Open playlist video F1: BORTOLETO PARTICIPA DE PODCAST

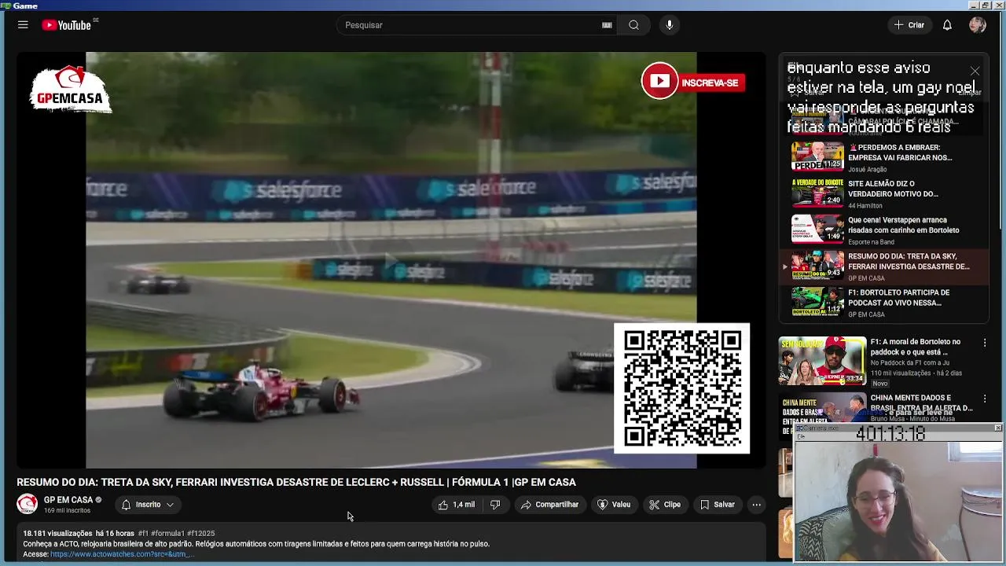pos(884,302)
